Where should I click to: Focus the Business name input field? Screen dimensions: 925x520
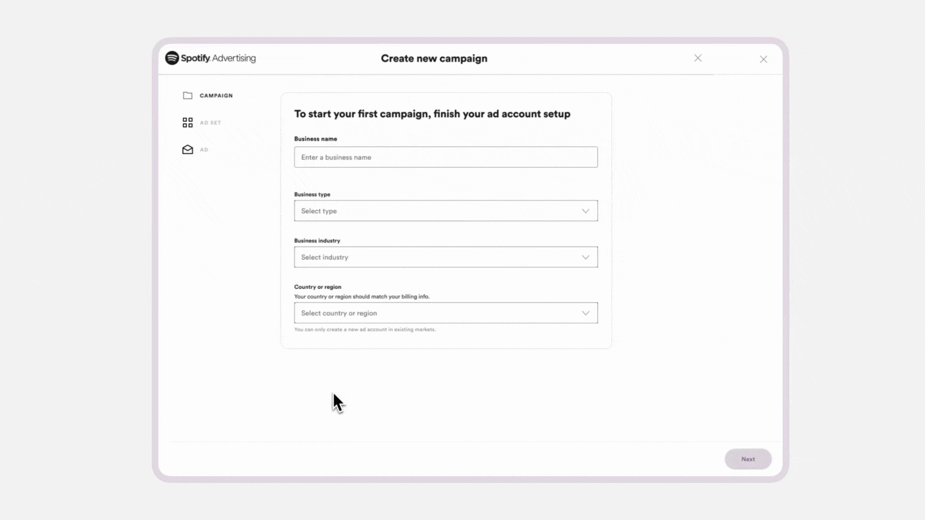click(446, 157)
